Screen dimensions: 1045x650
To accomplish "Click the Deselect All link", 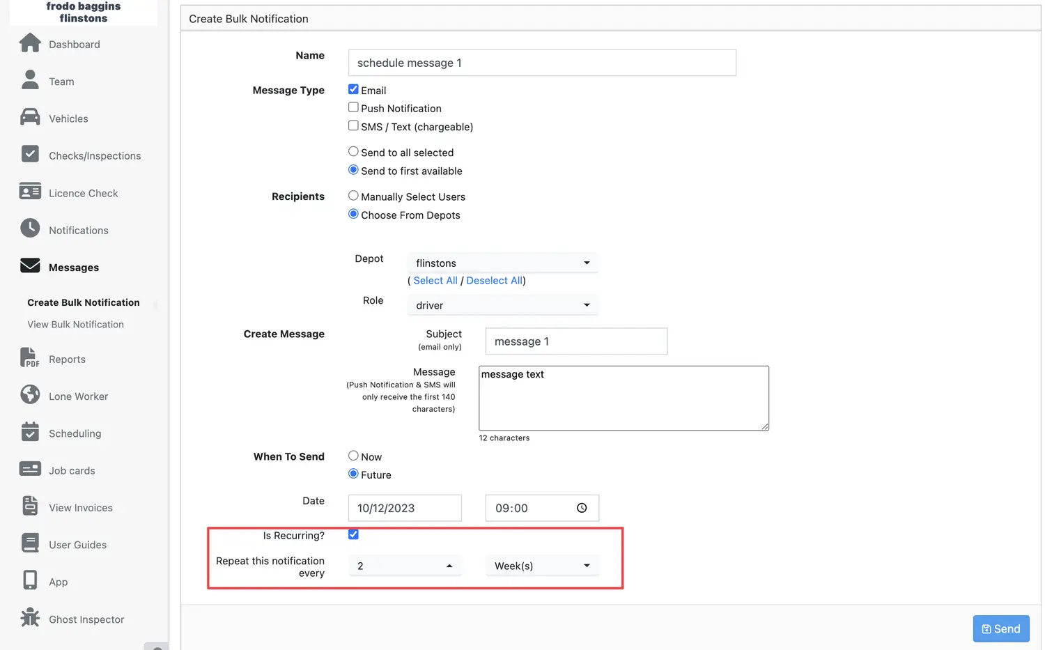I will [494, 281].
